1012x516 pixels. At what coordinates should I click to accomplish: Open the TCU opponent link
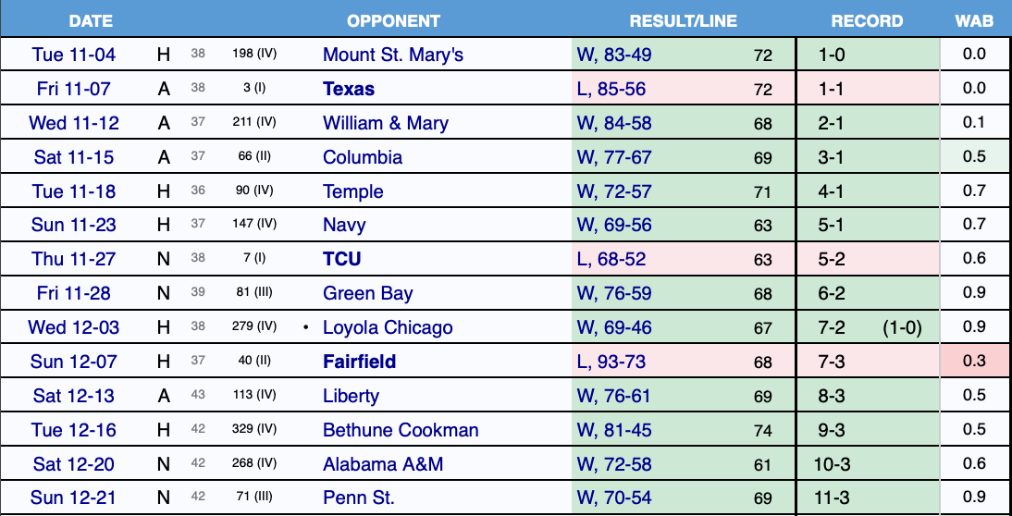click(x=342, y=260)
